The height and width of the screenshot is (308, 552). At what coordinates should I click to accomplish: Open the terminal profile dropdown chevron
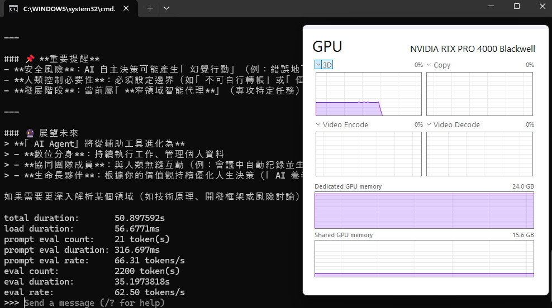pos(166,8)
